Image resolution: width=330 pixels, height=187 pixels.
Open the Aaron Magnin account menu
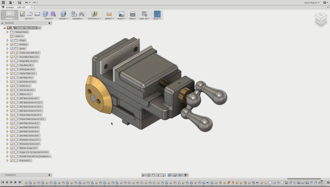pyautogui.click(x=312, y=3)
